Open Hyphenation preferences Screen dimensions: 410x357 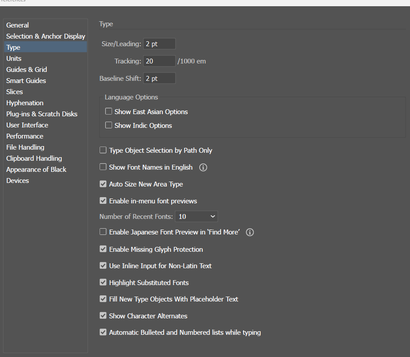tap(45, 103)
